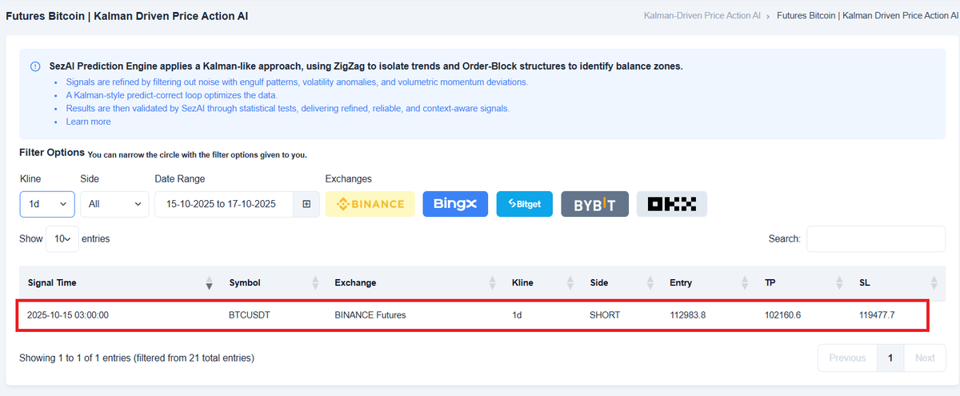Sort by Kline column arrows
This screenshot has height=396, width=960.
click(x=570, y=282)
